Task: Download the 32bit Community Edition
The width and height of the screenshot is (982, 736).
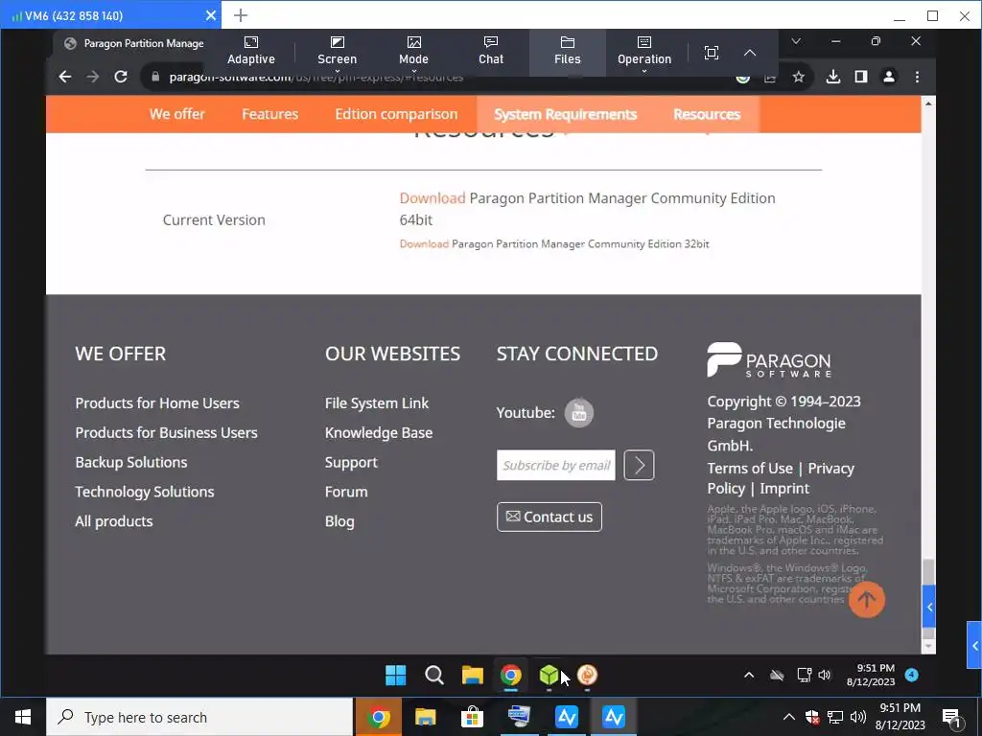Action: [x=424, y=244]
